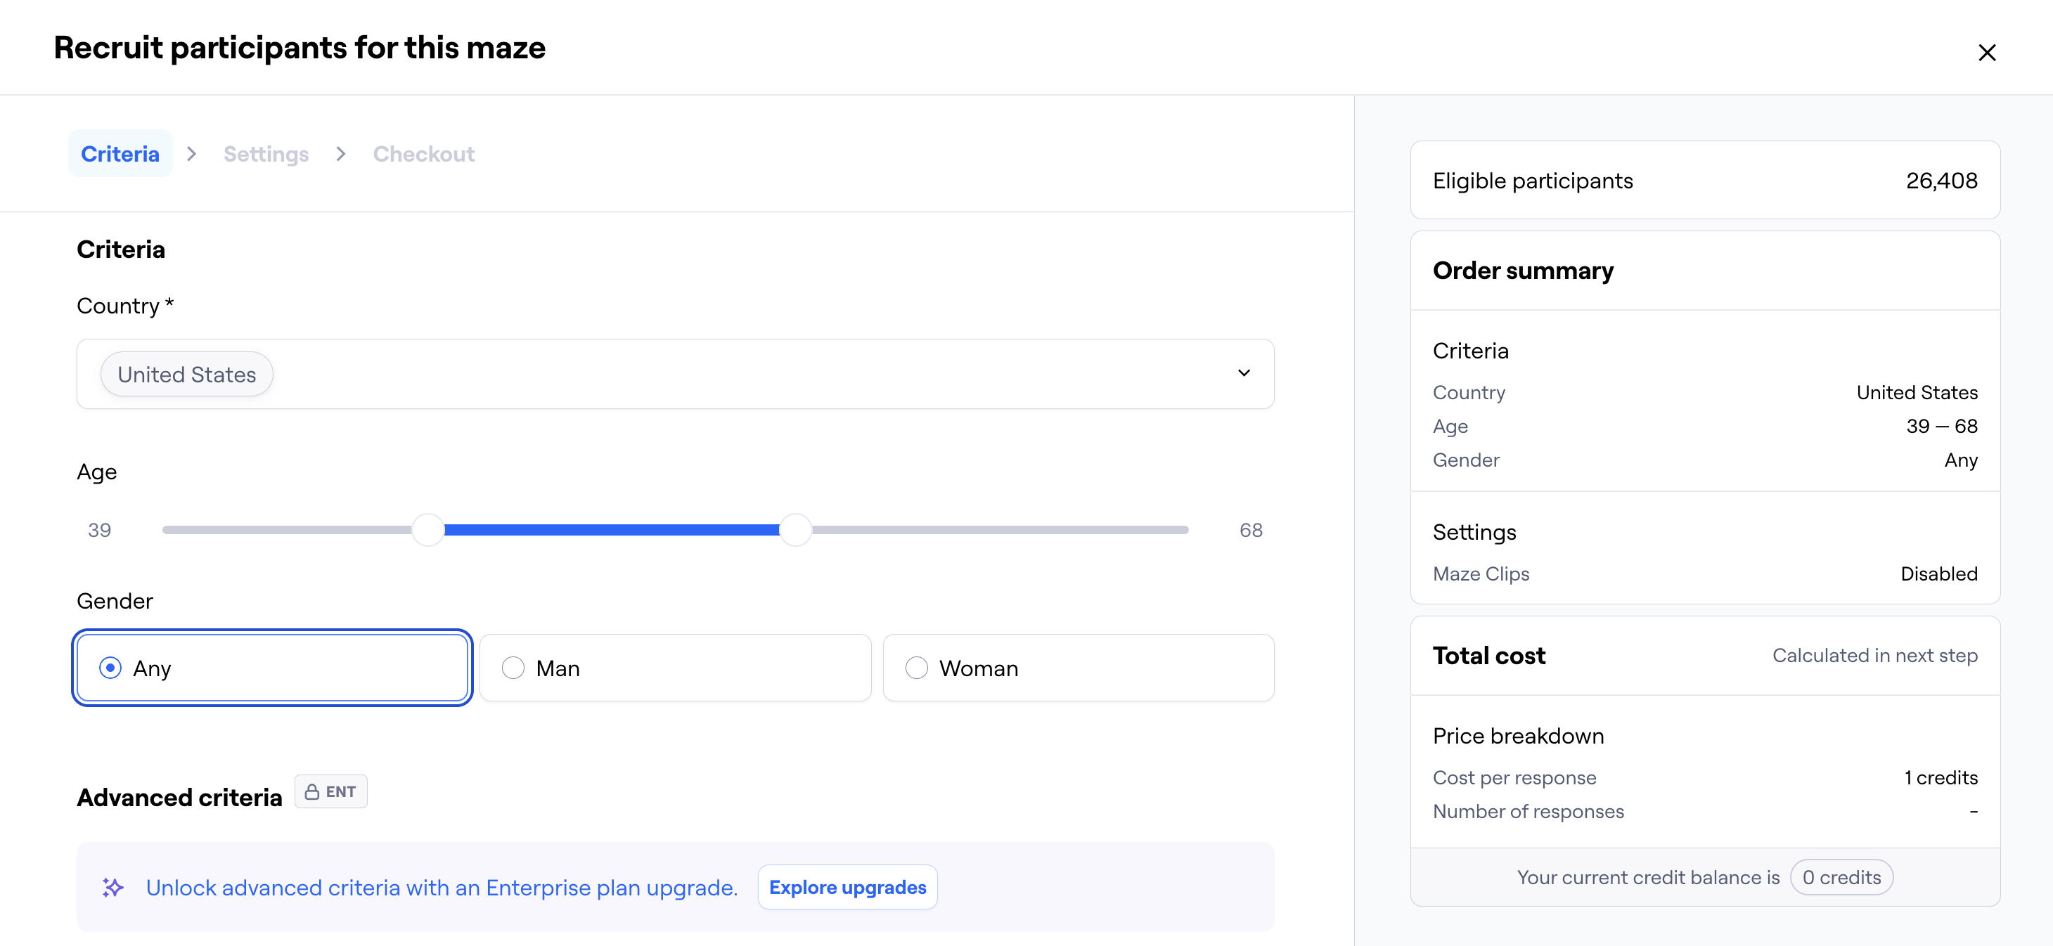Click the 0 credits balance badge
The width and height of the screenshot is (2053, 946).
click(x=1841, y=877)
